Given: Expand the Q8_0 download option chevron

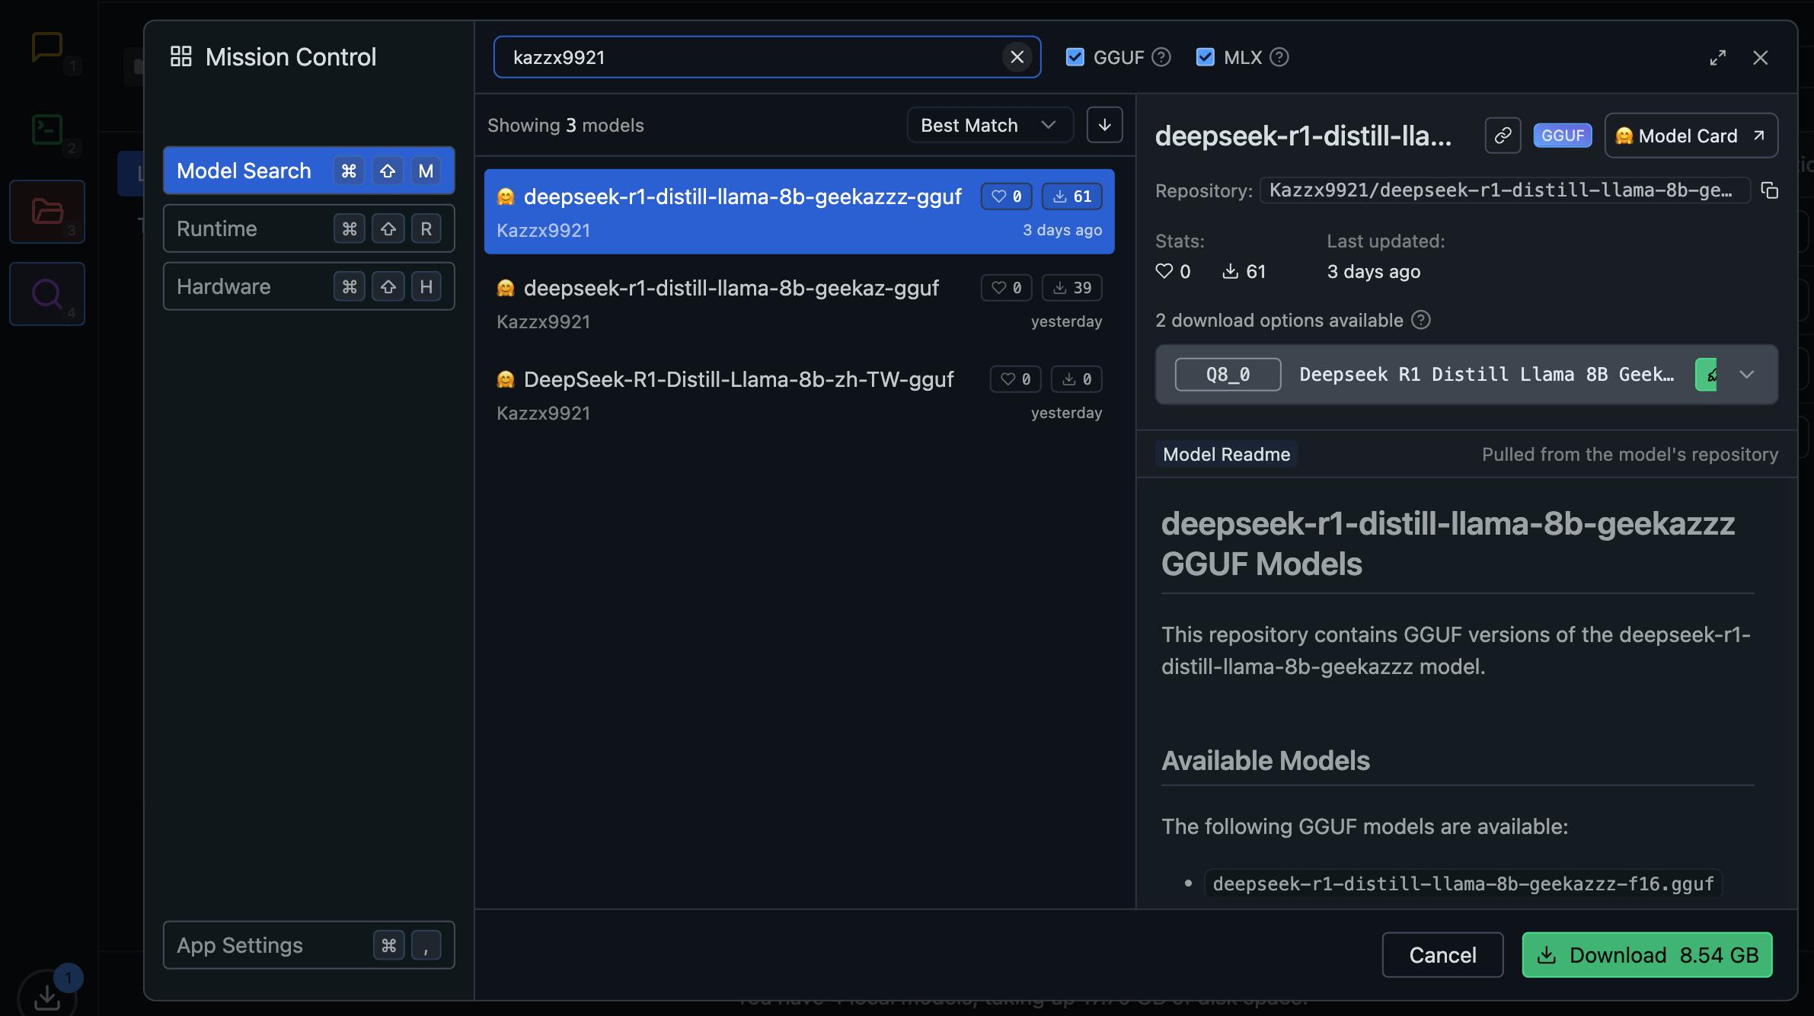Looking at the screenshot, I should click(x=1747, y=375).
